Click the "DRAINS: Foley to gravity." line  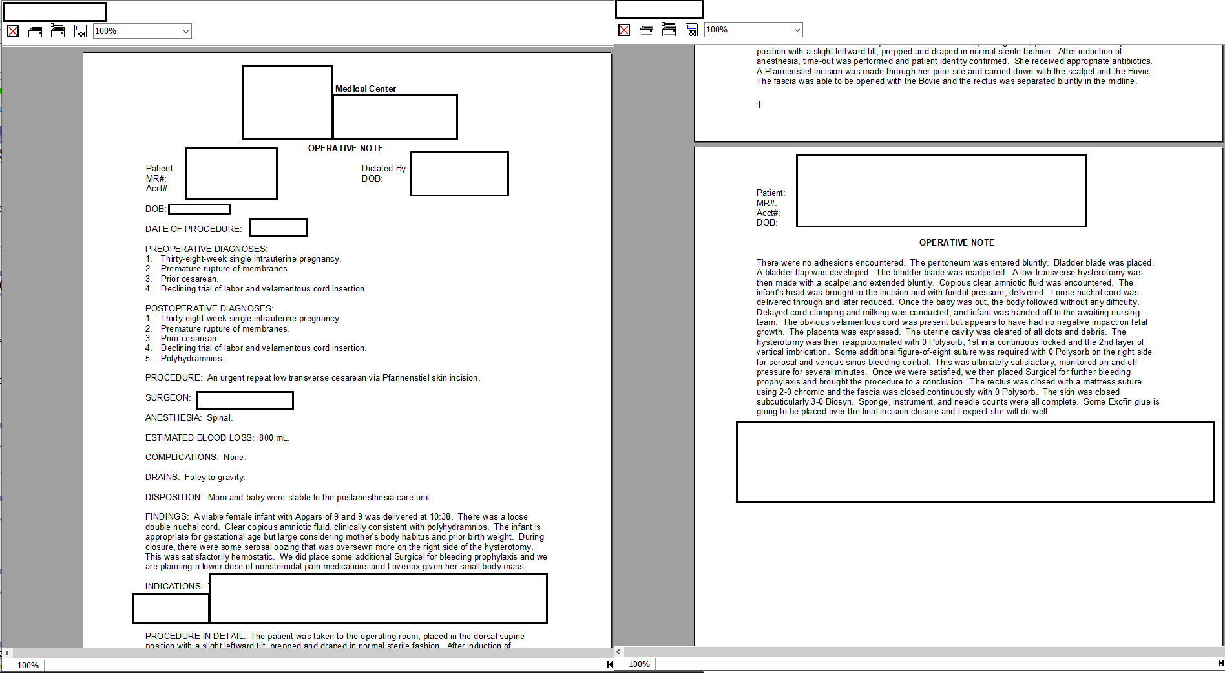pyautogui.click(x=195, y=477)
